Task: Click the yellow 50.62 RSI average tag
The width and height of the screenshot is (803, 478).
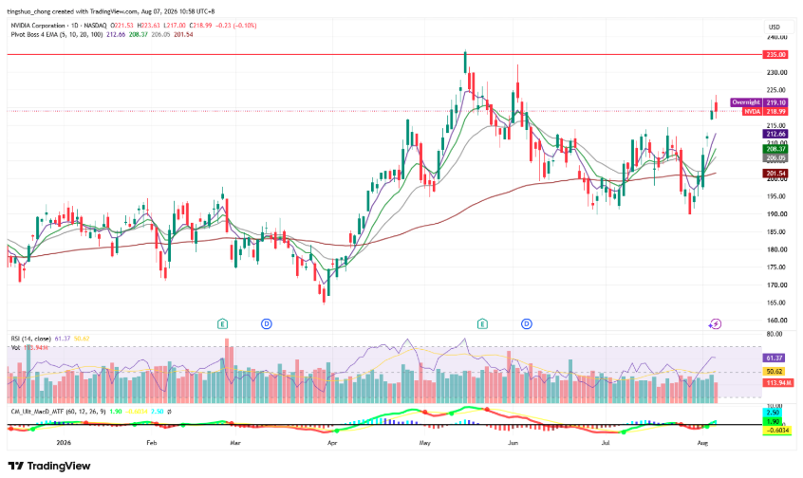Action: coord(774,372)
